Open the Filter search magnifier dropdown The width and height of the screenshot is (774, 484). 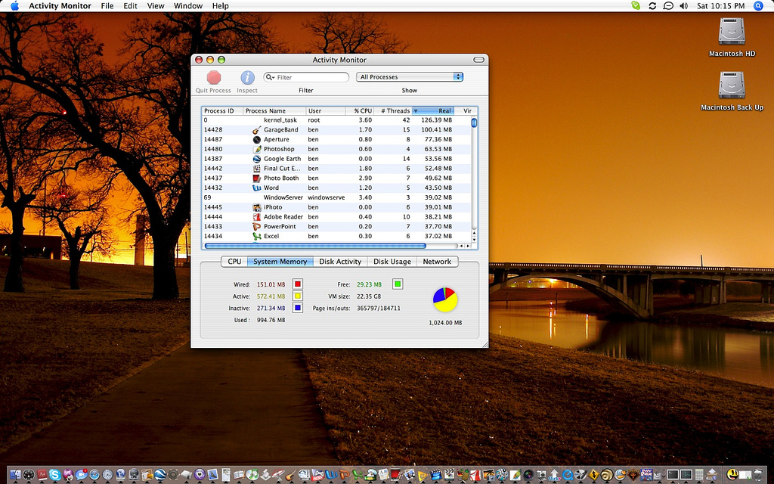(270, 78)
